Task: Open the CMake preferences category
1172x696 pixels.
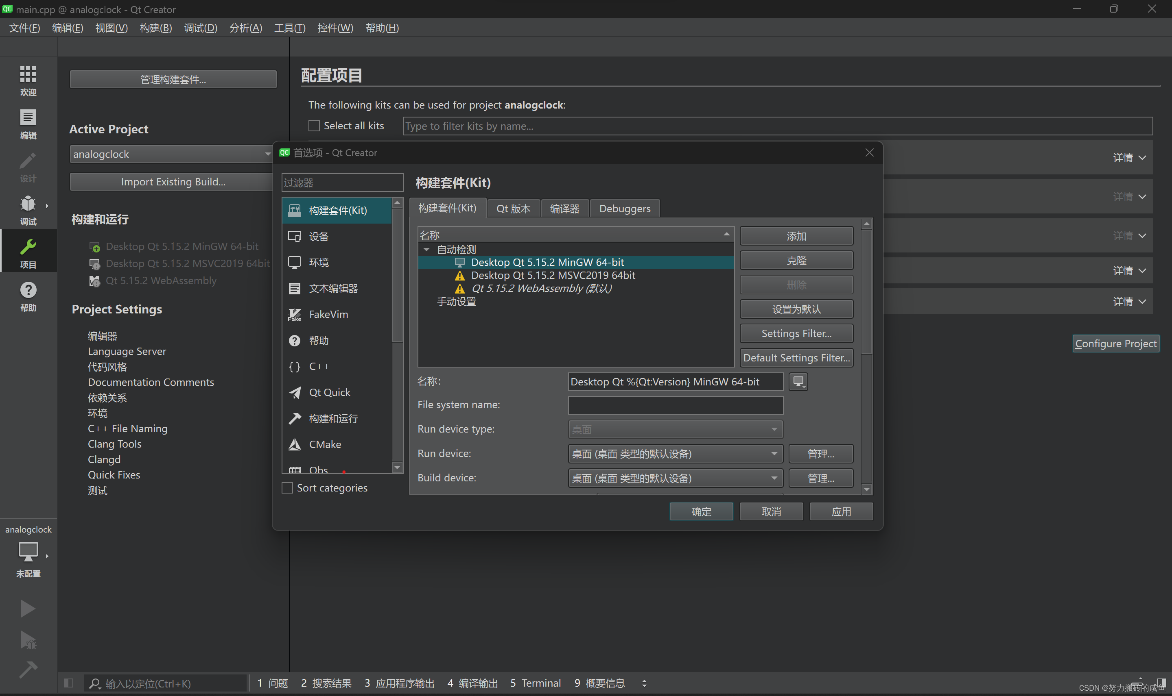Action: tap(324, 444)
